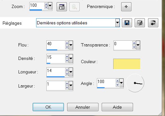
Task: Open help with the Aide button
Action: [x=117, y=107]
